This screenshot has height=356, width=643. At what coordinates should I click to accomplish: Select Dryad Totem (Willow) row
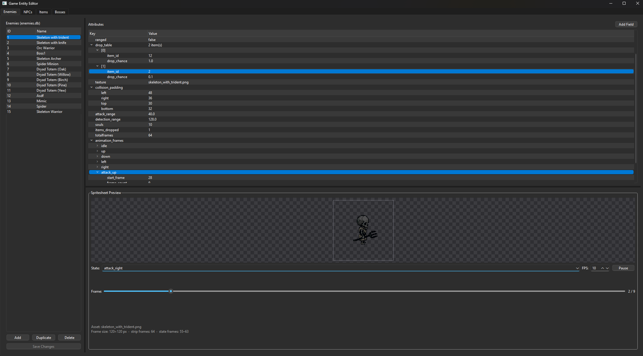coord(43,75)
